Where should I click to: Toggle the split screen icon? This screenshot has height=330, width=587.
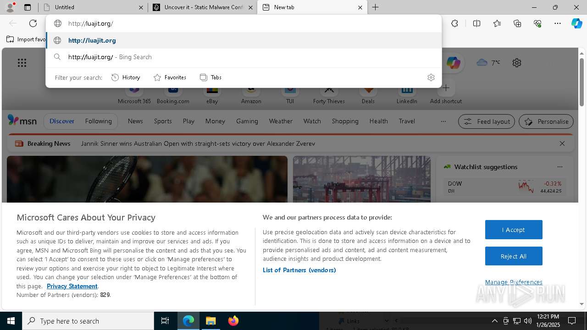476,23
